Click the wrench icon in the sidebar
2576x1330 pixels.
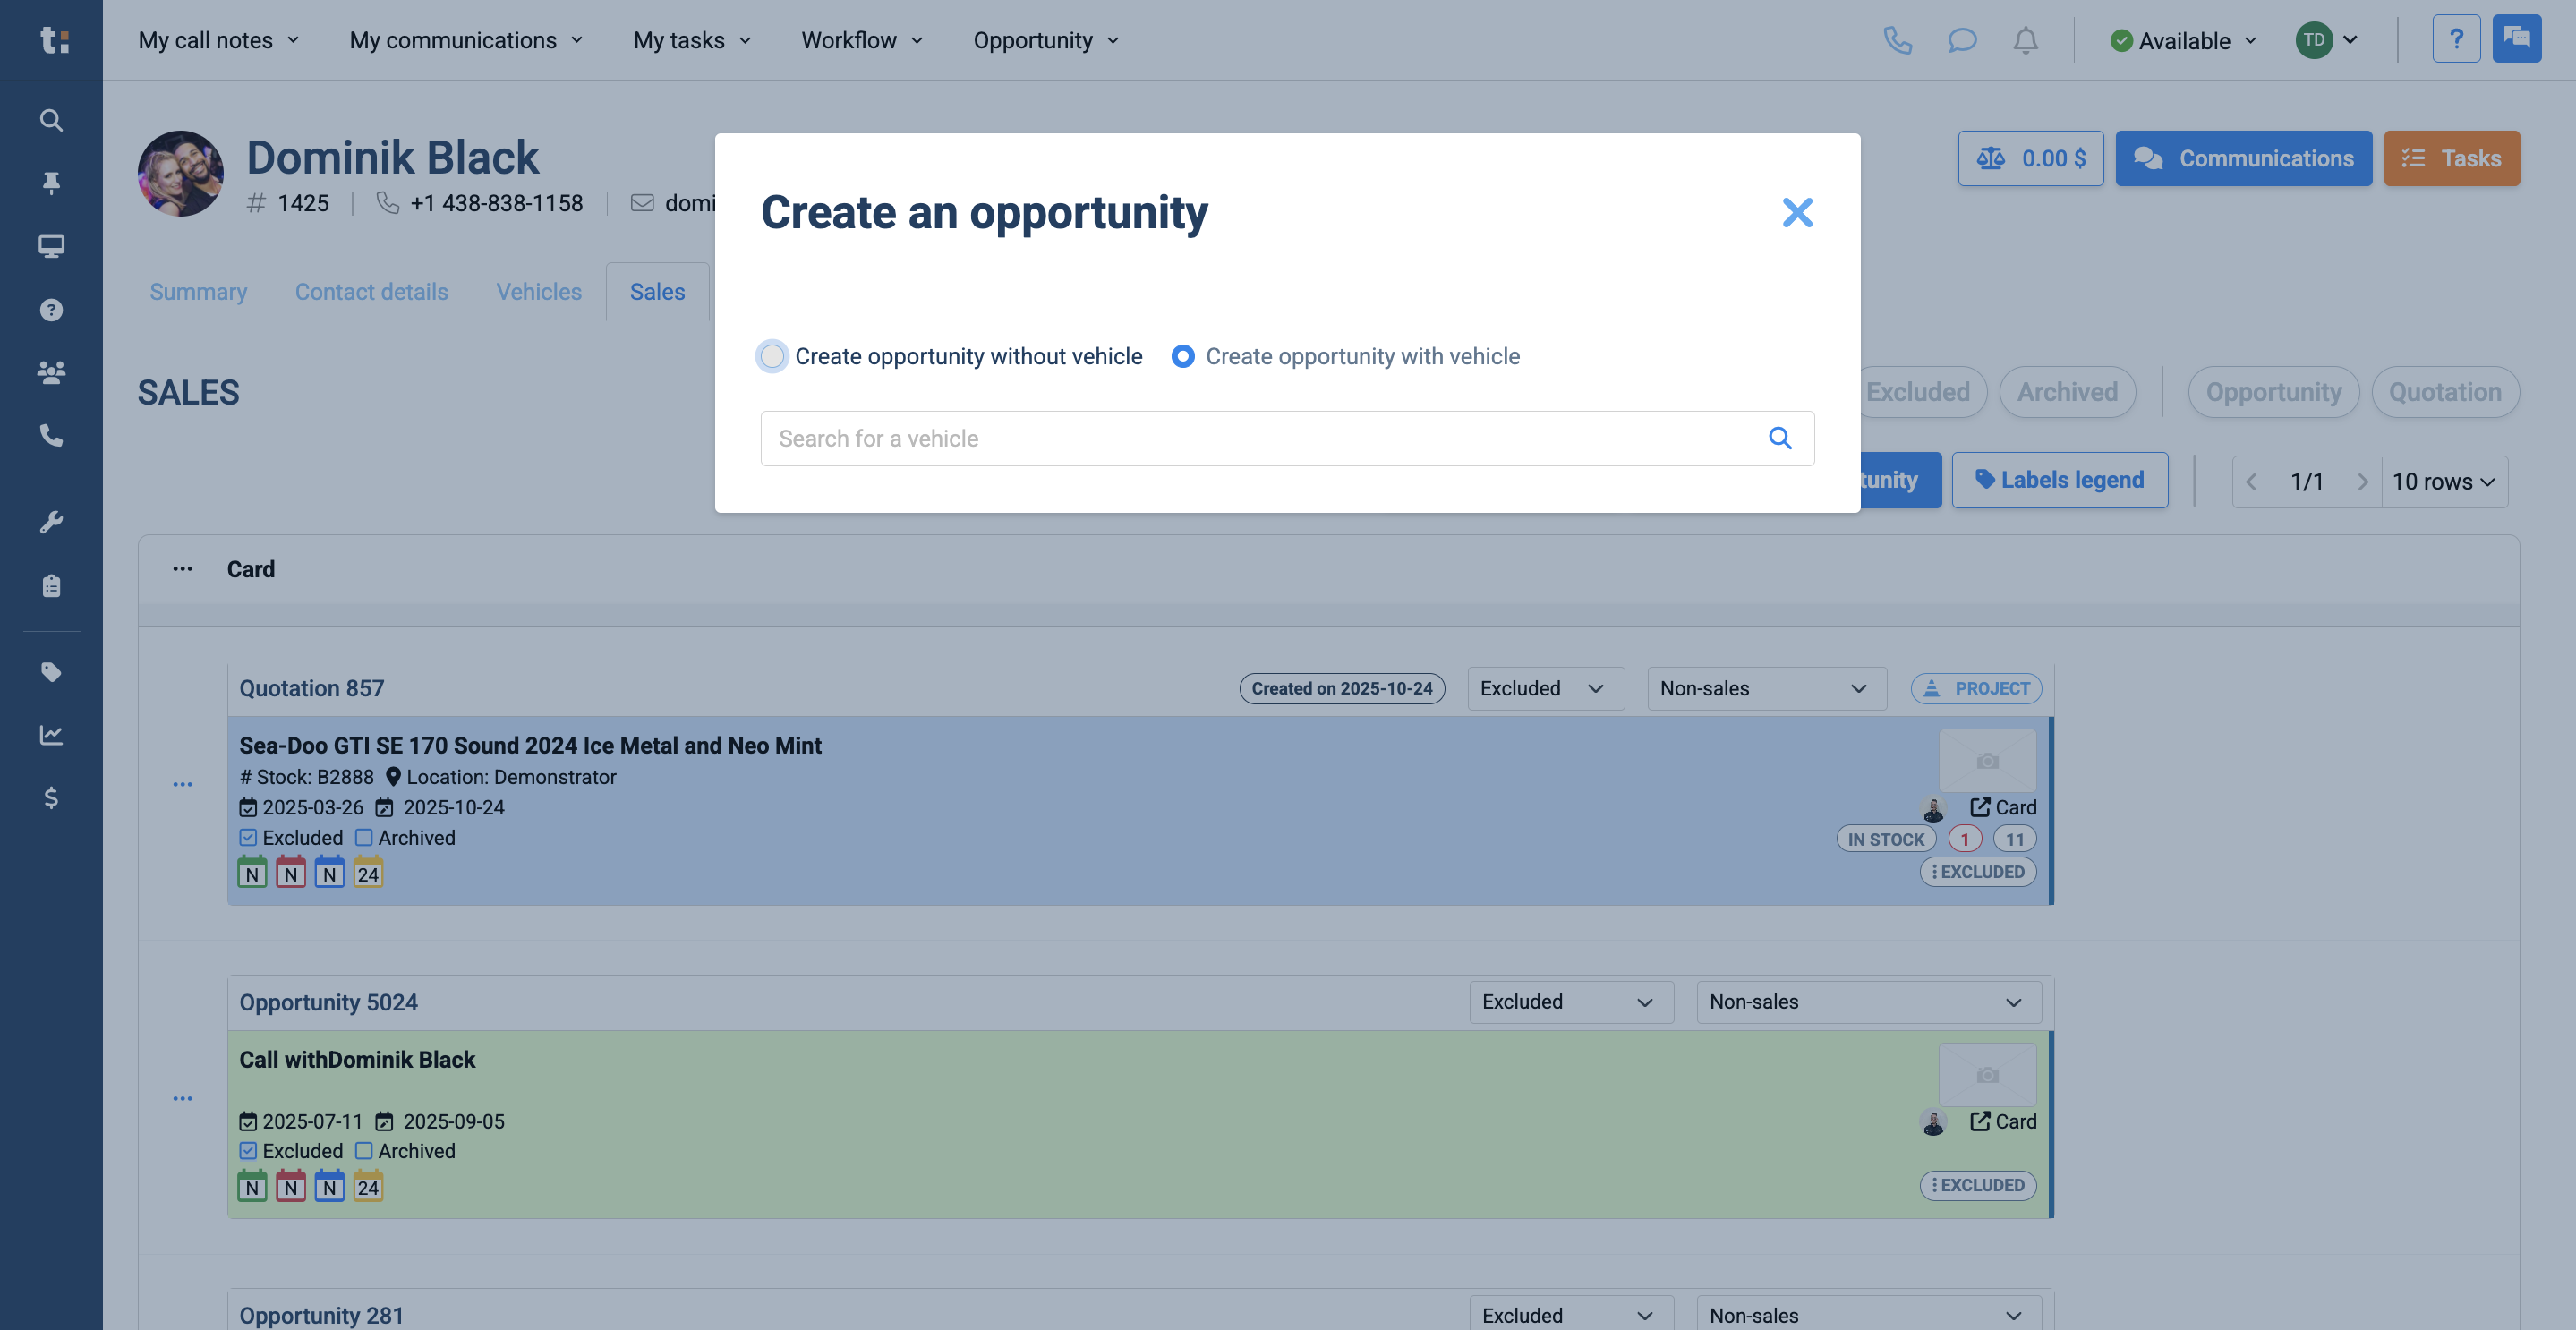pos(51,522)
